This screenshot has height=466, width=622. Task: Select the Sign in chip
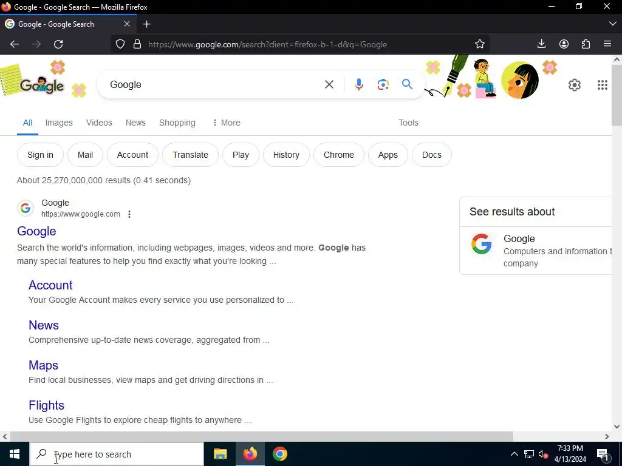(x=40, y=155)
